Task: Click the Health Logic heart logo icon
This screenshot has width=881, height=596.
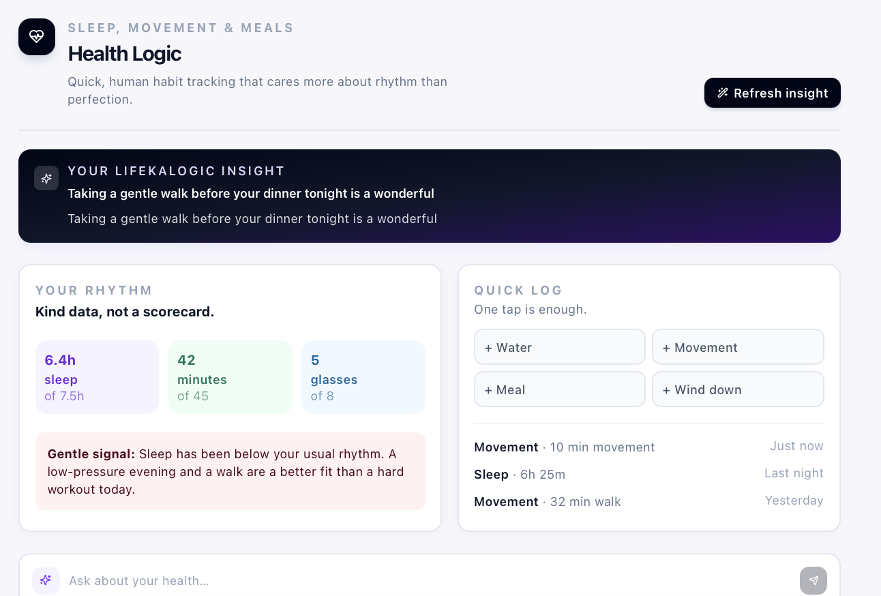Action: pyautogui.click(x=37, y=37)
